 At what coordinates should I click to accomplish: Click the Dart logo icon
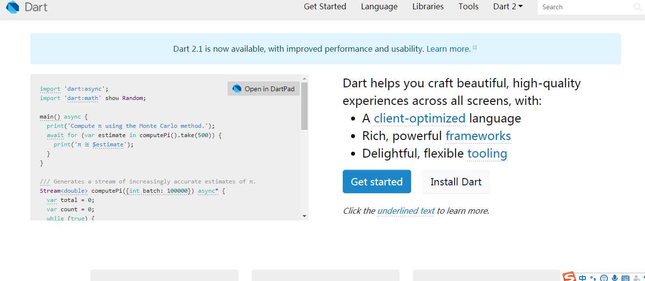click(13, 7)
